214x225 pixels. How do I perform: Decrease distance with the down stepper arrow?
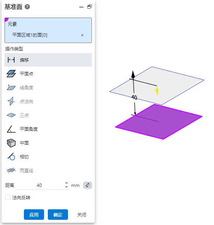[x=66, y=187]
